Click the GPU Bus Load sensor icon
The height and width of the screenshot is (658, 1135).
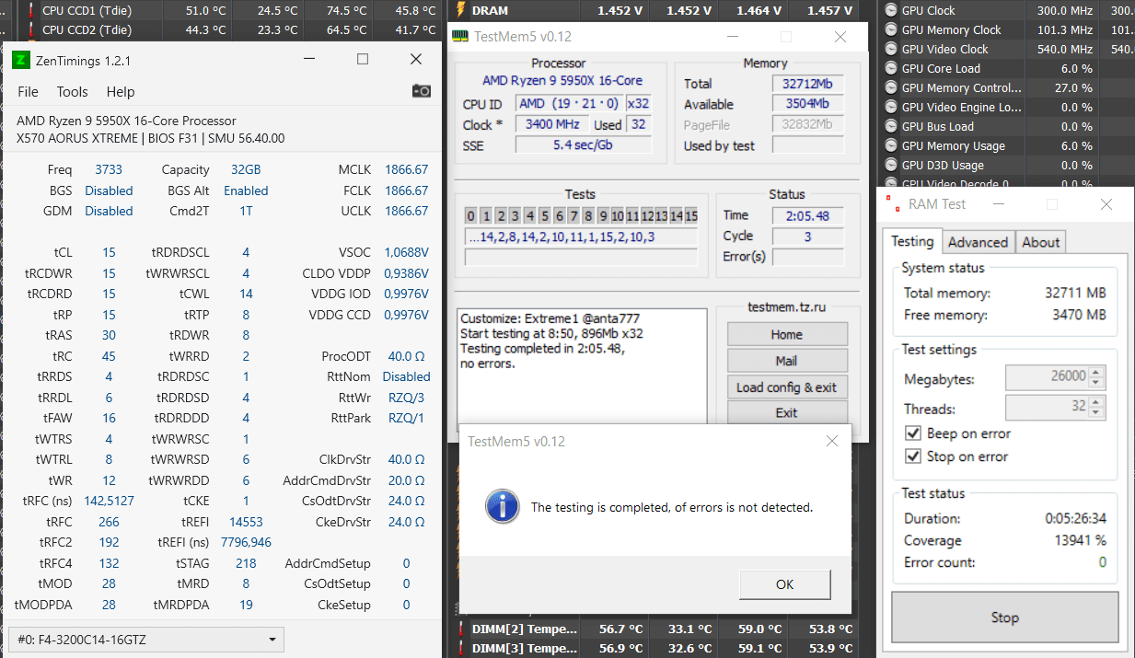[890, 126]
